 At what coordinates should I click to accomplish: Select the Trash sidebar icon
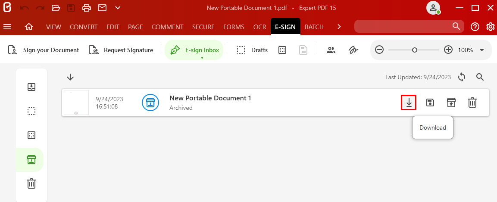tap(31, 183)
